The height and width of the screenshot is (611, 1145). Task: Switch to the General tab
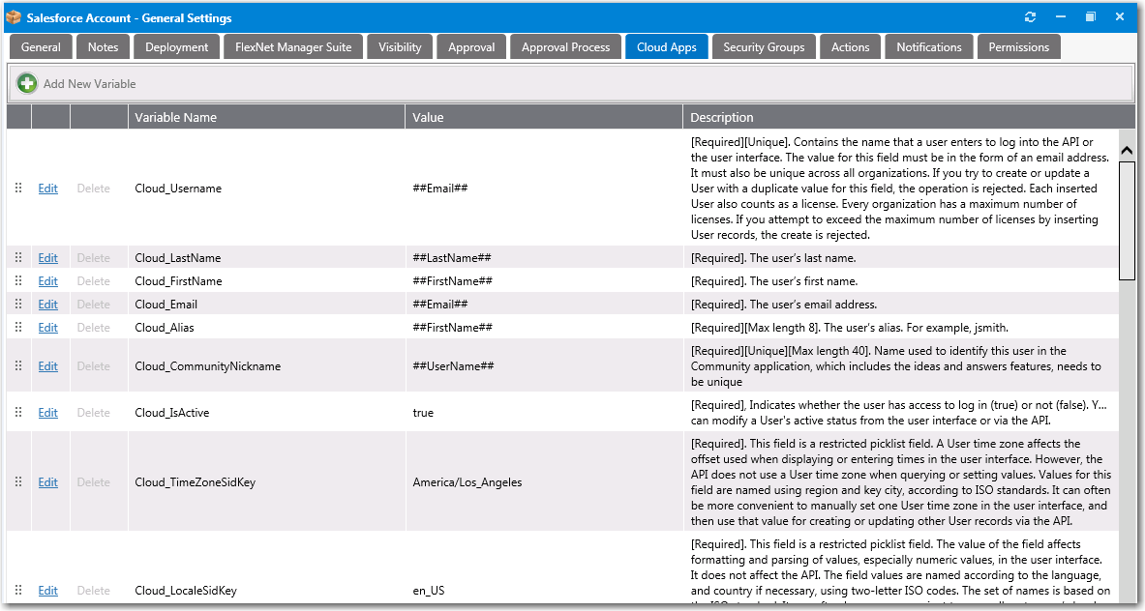coord(40,45)
